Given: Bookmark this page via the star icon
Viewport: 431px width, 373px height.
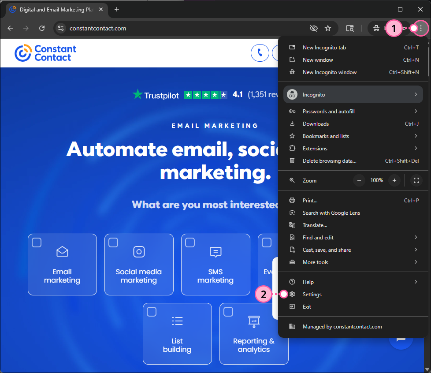Looking at the screenshot, I should pos(328,28).
